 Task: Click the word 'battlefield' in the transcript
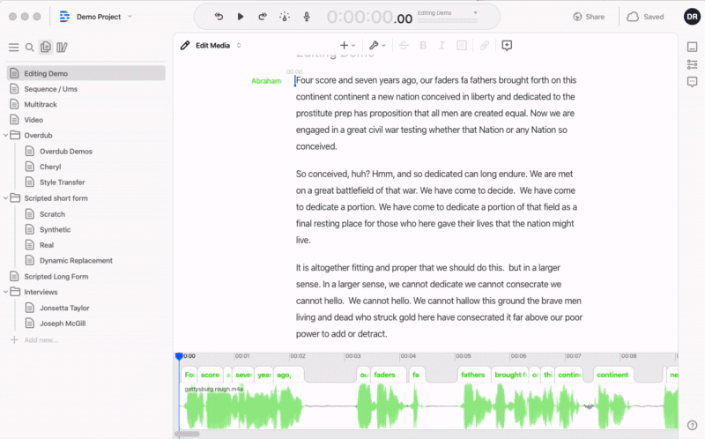click(357, 190)
